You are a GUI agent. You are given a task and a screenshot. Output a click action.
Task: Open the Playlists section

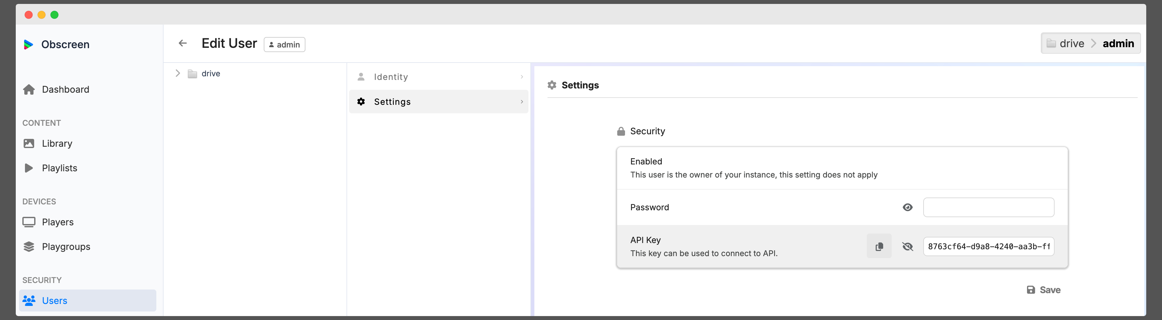coord(59,168)
